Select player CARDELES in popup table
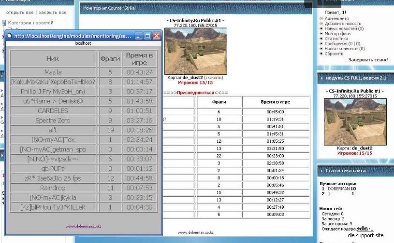 click(x=53, y=111)
